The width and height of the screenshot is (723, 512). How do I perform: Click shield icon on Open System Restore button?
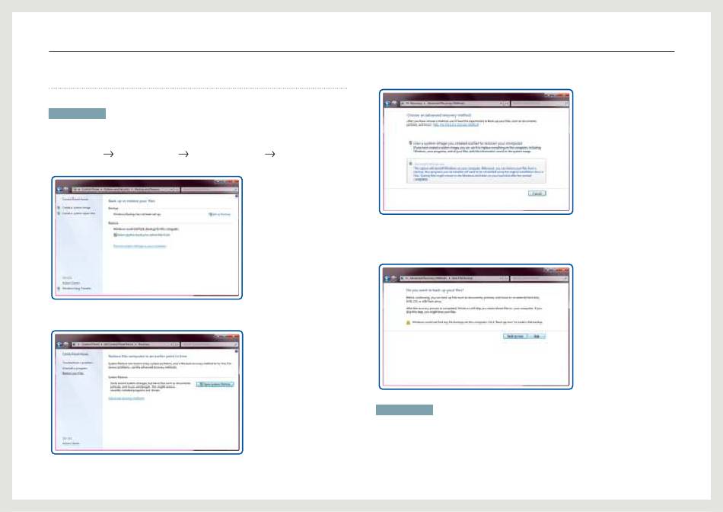pyautogui.click(x=200, y=384)
